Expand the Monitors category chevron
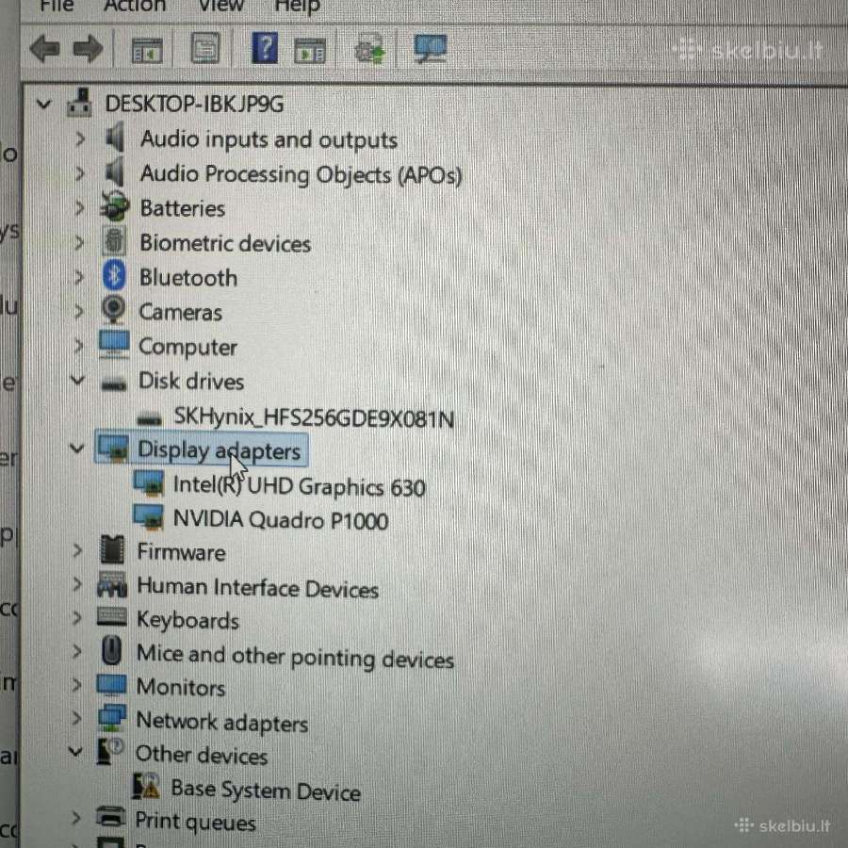The width and height of the screenshot is (848, 848). click(77, 685)
